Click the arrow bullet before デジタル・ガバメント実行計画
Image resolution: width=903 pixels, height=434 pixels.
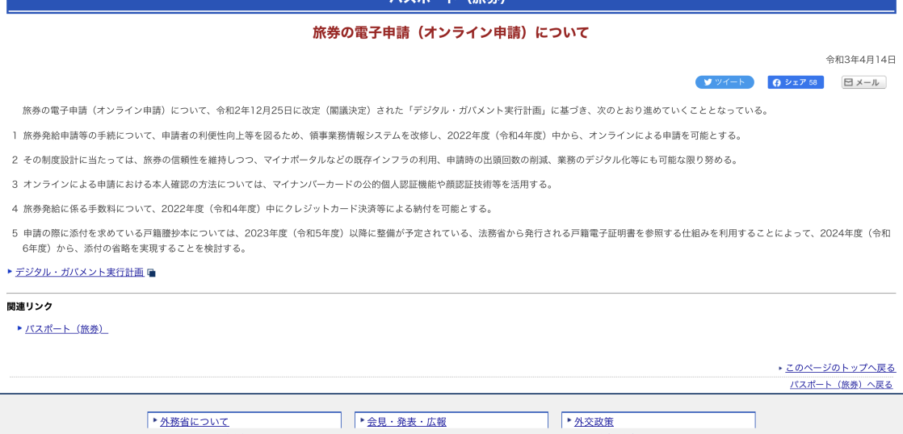[10, 272]
